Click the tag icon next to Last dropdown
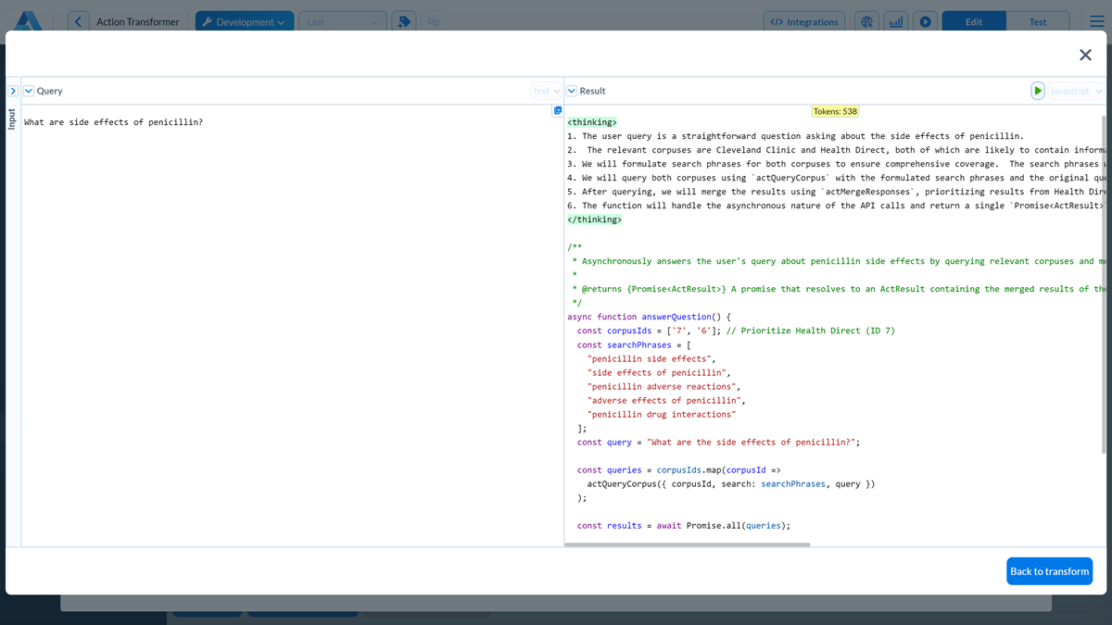Viewport: 1112px width, 625px height. click(x=403, y=22)
